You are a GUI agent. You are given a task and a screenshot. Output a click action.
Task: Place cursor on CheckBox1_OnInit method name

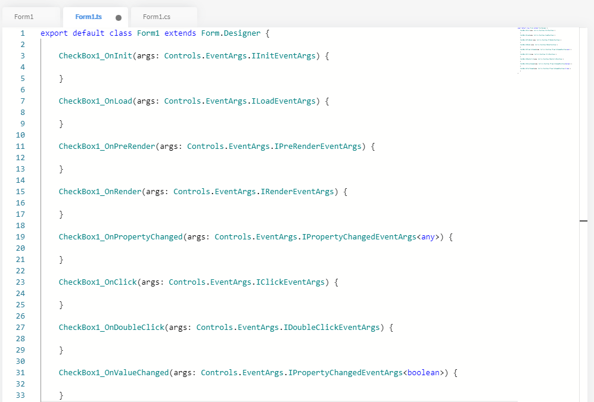[95, 56]
